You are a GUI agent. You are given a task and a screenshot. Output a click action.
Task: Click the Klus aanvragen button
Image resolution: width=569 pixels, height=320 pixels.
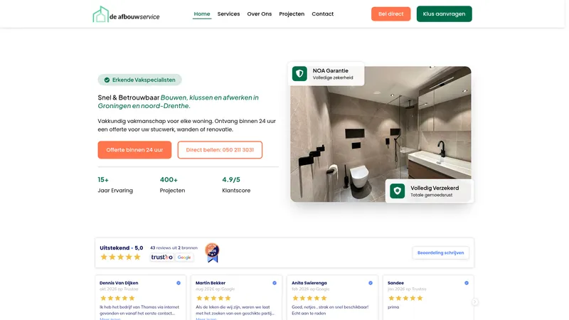[x=444, y=14]
